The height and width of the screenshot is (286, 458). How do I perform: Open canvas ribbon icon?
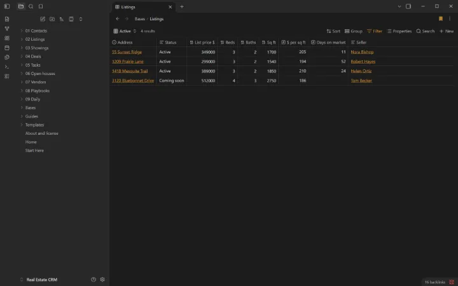(7, 38)
